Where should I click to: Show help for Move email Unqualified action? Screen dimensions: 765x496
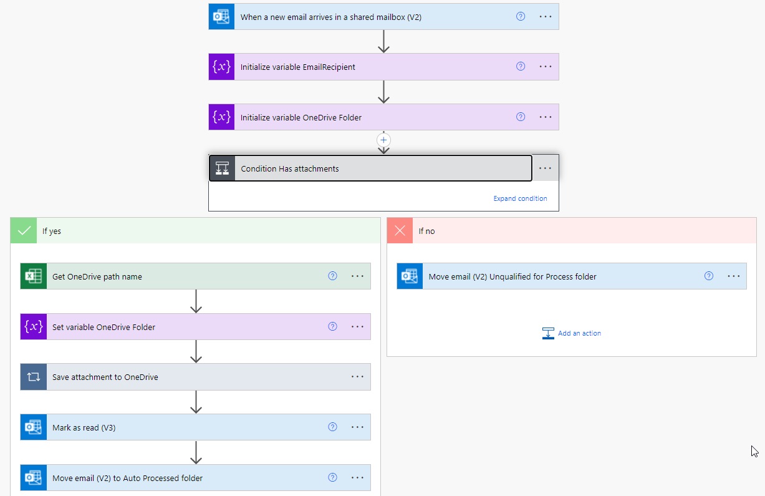click(x=708, y=276)
